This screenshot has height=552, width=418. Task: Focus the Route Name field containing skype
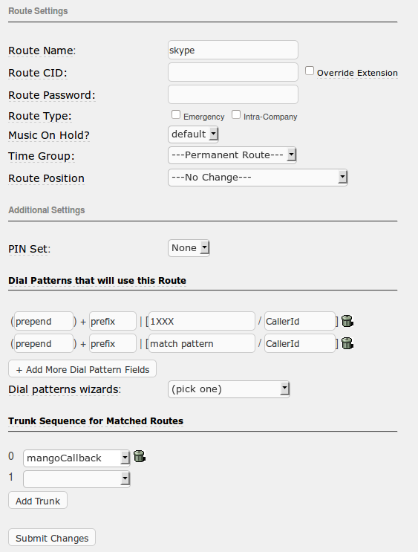233,50
